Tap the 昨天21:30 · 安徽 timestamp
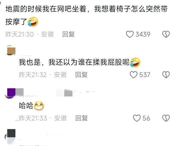176x146 pixels. [29, 34]
